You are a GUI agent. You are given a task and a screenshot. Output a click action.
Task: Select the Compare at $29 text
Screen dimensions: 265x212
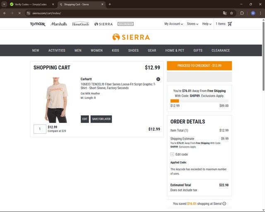[57, 131]
